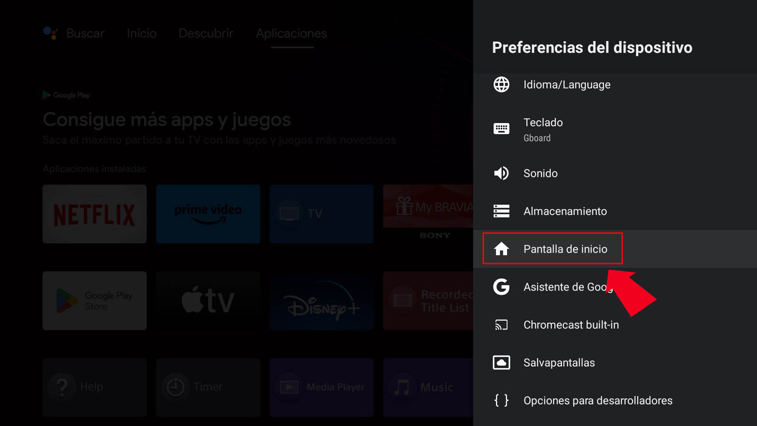Click the Opciones para desarrolladores braces icon
This screenshot has height=426, width=757.
(x=502, y=400)
